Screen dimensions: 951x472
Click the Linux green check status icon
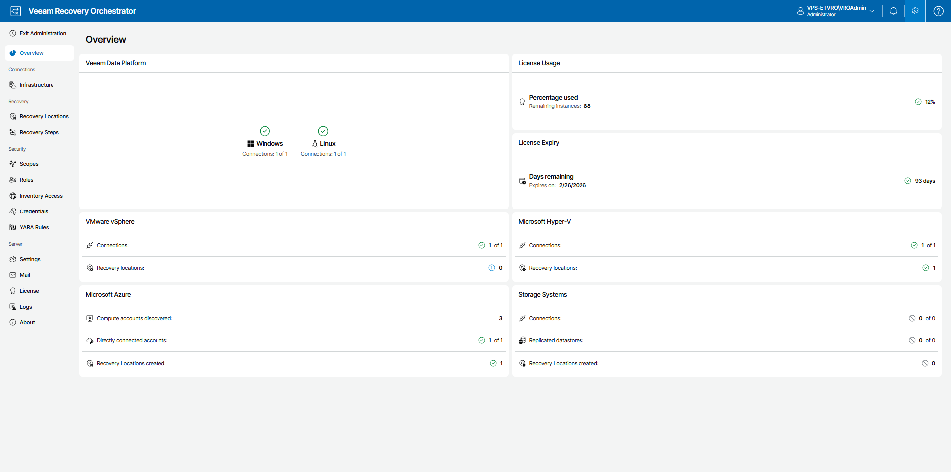(323, 131)
